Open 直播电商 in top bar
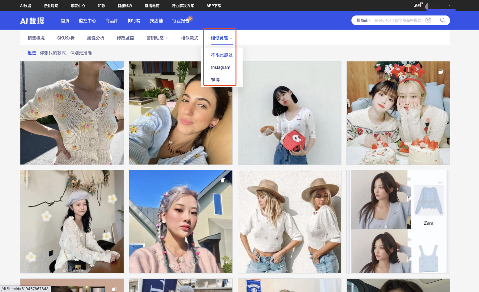 pos(152,6)
